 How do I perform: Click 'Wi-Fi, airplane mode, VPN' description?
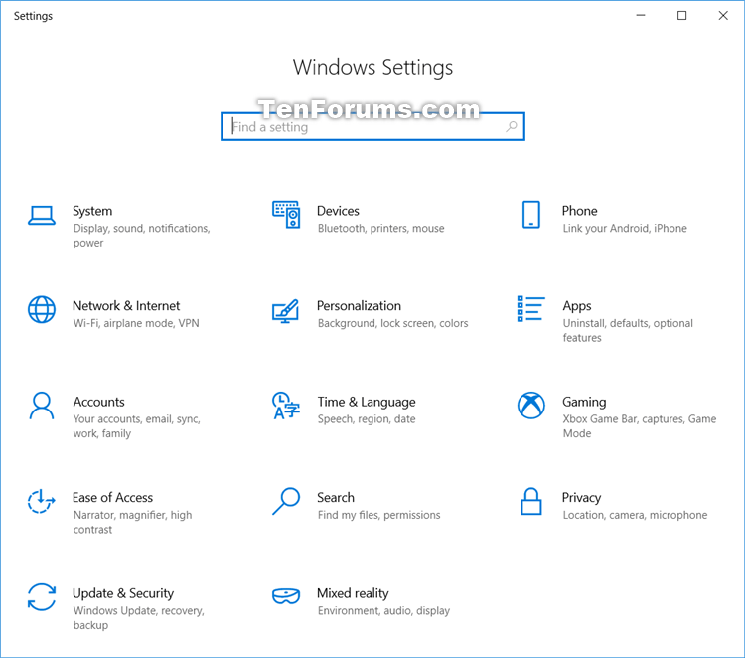136,323
